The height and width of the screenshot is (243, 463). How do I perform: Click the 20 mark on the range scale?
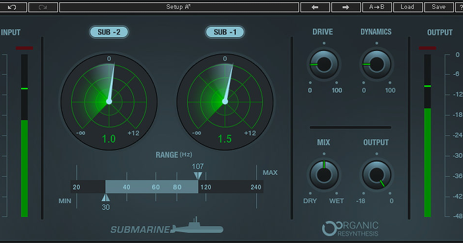click(76, 187)
